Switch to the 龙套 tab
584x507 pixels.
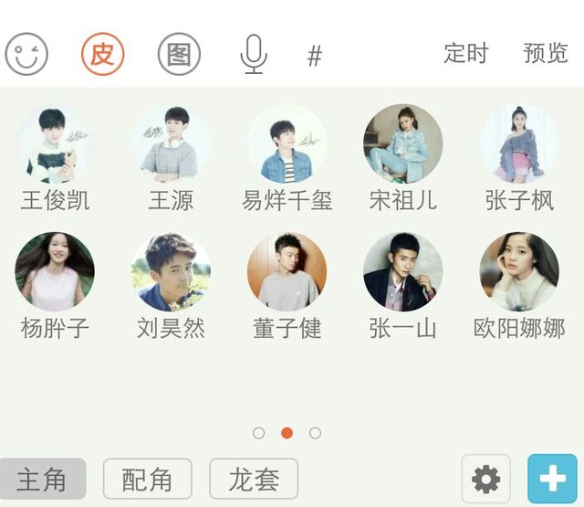point(254,479)
